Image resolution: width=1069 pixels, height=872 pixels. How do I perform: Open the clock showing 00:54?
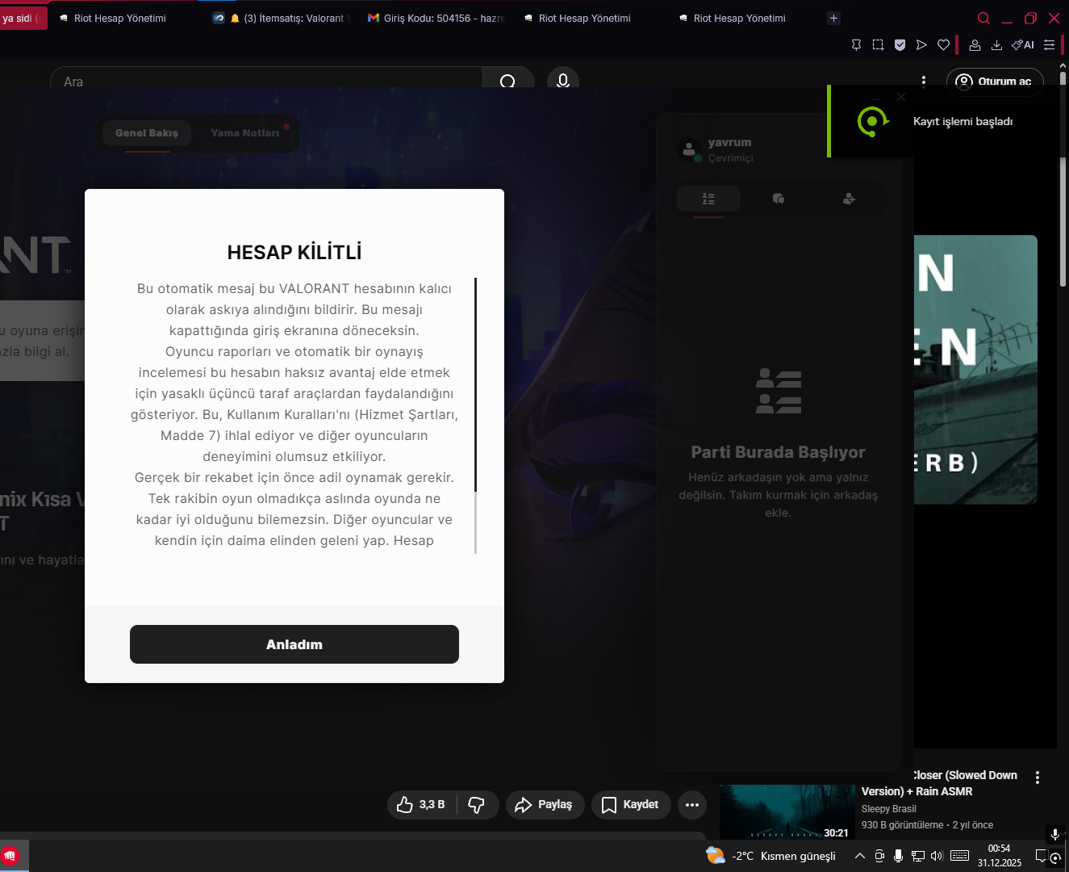coord(1000,856)
